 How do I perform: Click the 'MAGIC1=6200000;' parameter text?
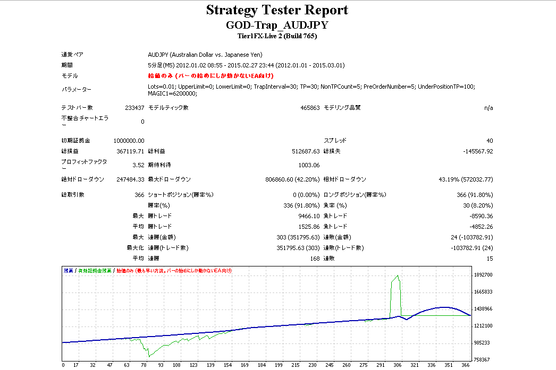(x=172, y=93)
